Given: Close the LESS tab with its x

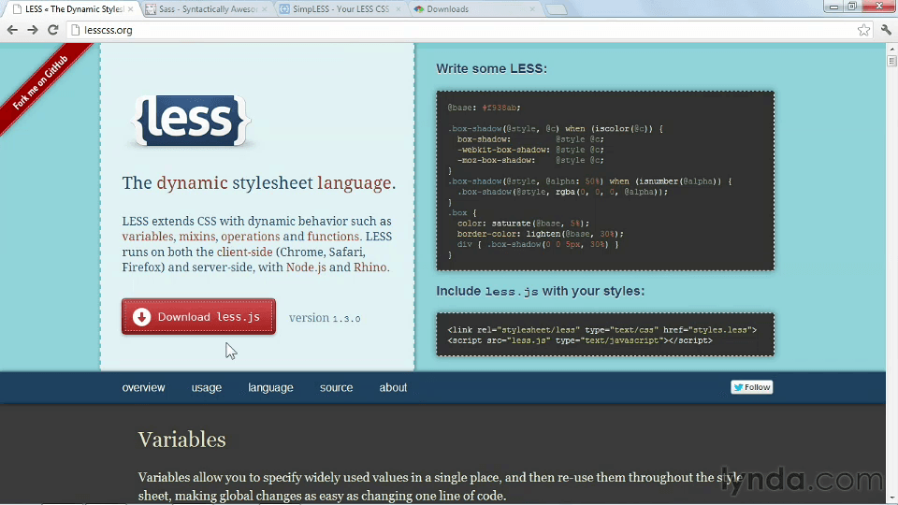Looking at the screenshot, I should click(131, 9).
